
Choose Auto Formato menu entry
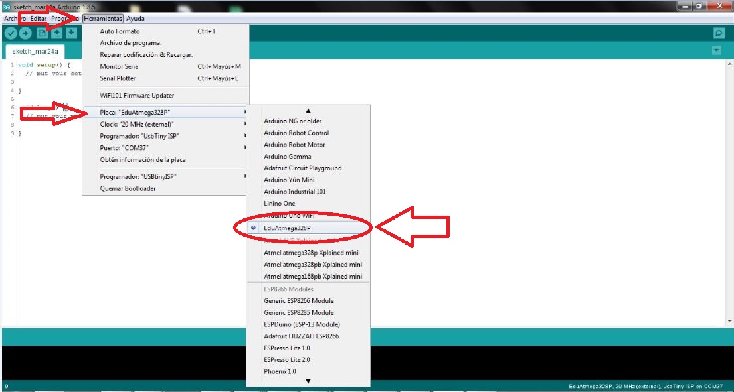click(x=165, y=31)
